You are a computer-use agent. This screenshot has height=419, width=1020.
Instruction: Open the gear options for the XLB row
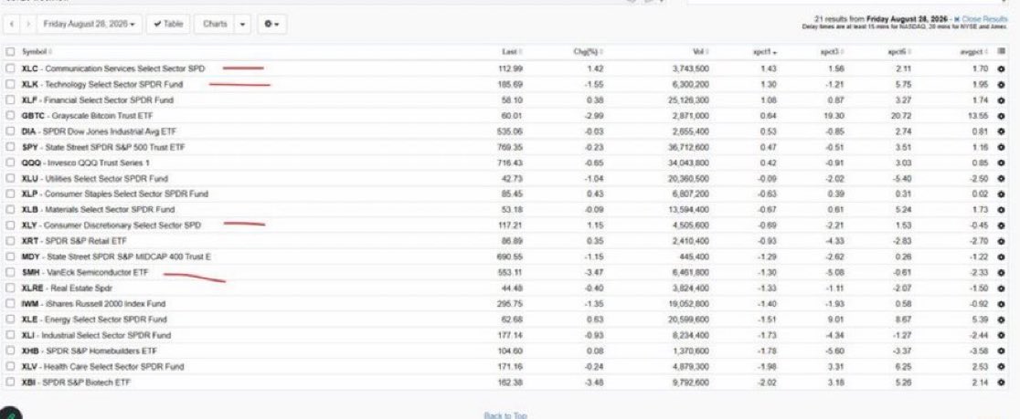pos(1001,210)
